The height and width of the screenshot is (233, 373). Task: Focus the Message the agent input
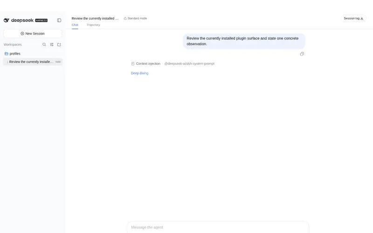tap(218, 227)
